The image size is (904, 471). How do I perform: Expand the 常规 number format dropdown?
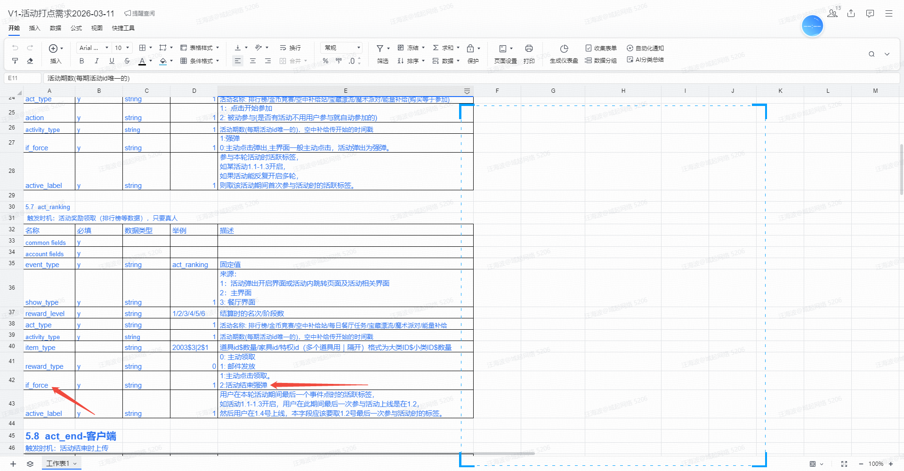pos(358,48)
